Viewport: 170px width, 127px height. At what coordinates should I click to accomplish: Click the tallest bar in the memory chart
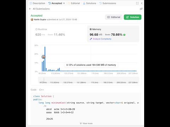coord(45,59)
